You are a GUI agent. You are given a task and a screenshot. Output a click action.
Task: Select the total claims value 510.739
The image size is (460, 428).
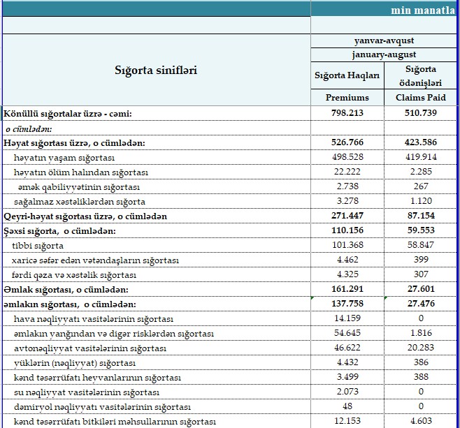click(x=420, y=113)
